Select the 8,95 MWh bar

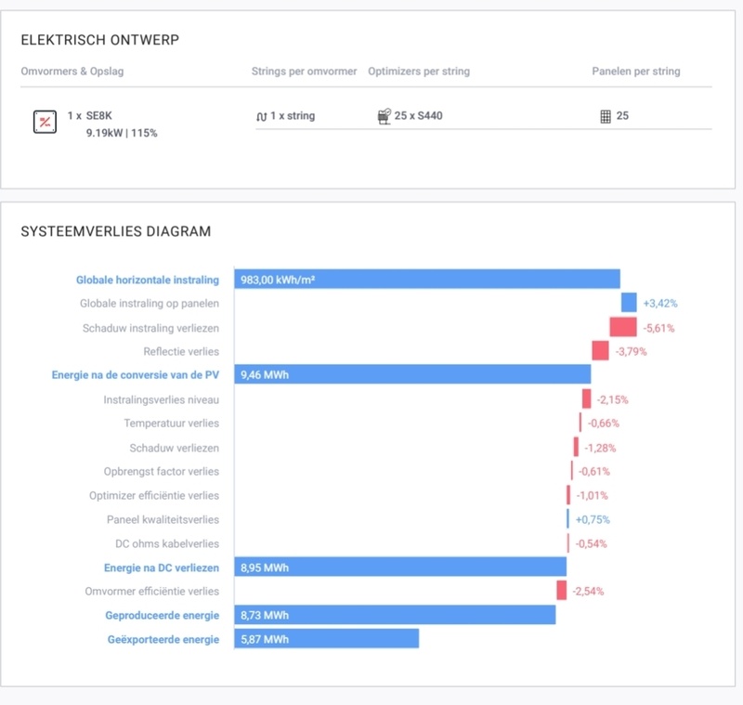click(399, 567)
